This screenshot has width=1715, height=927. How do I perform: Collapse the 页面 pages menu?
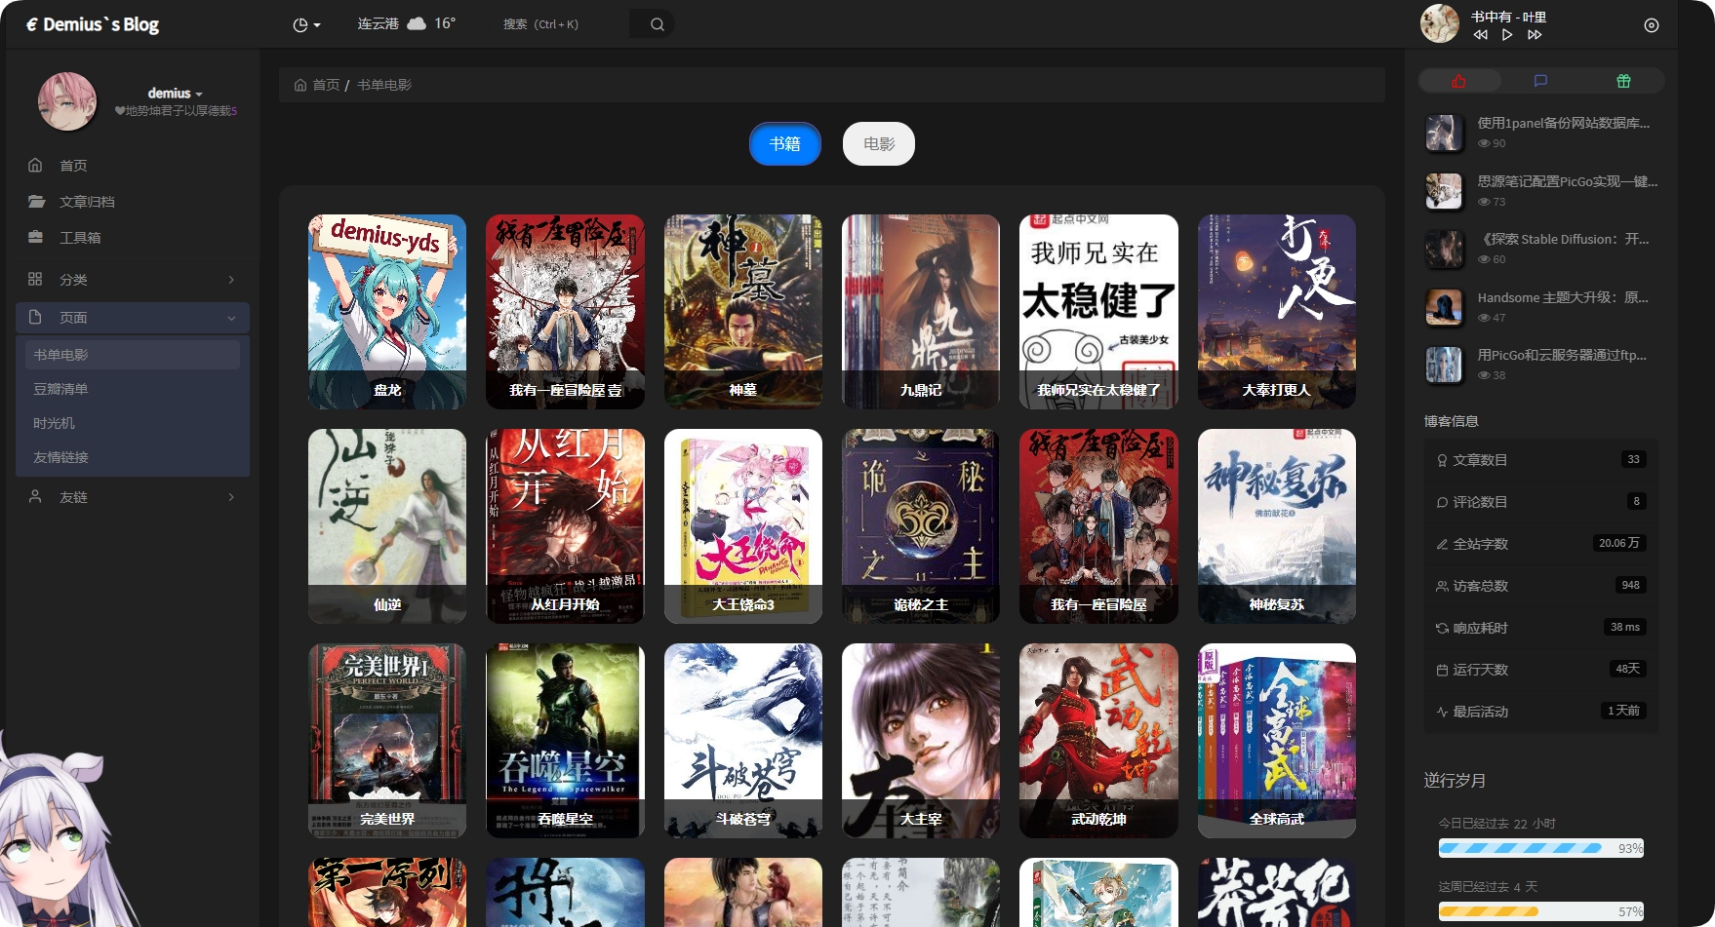(133, 318)
